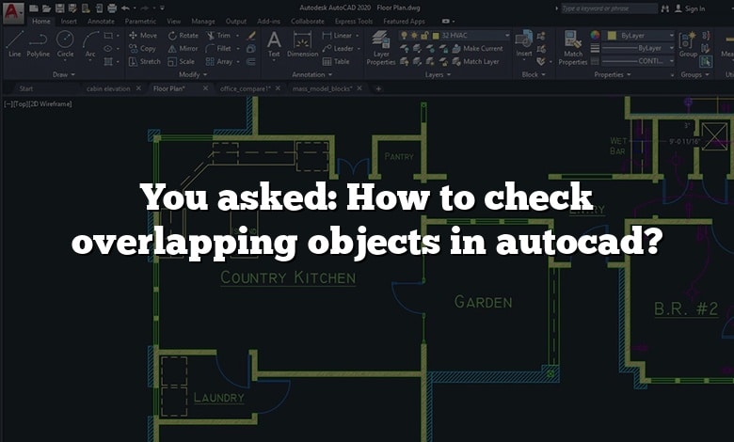The width and height of the screenshot is (734, 442).
Task: Switch to the Insert ribbon tab
Action: pos(69,21)
